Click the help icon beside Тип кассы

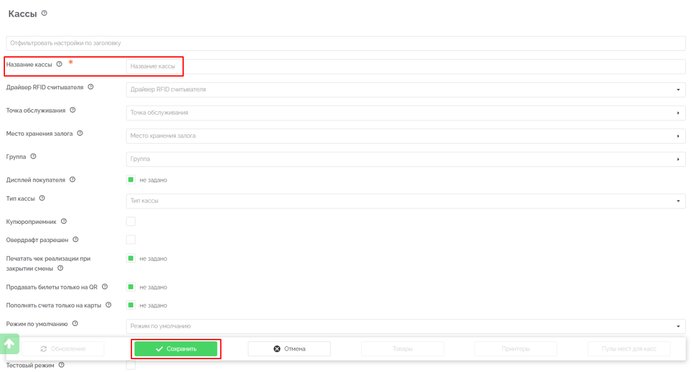(42, 198)
